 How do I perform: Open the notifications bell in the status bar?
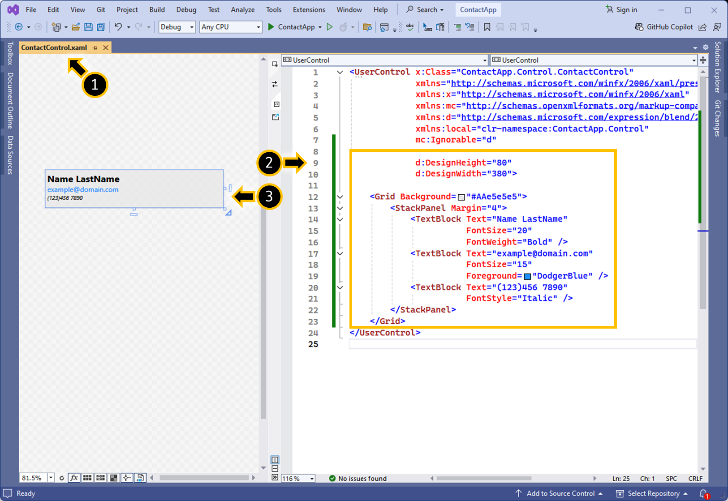[x=704, y=493]
